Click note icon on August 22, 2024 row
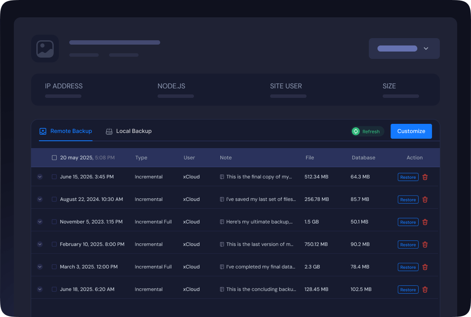Screen dimensions: 471x317 pos(222,199)
